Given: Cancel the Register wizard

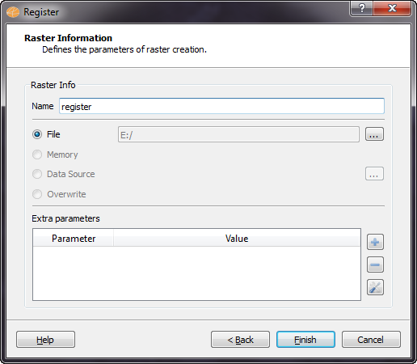Looking at the screenshot, I should pos(371,340).
